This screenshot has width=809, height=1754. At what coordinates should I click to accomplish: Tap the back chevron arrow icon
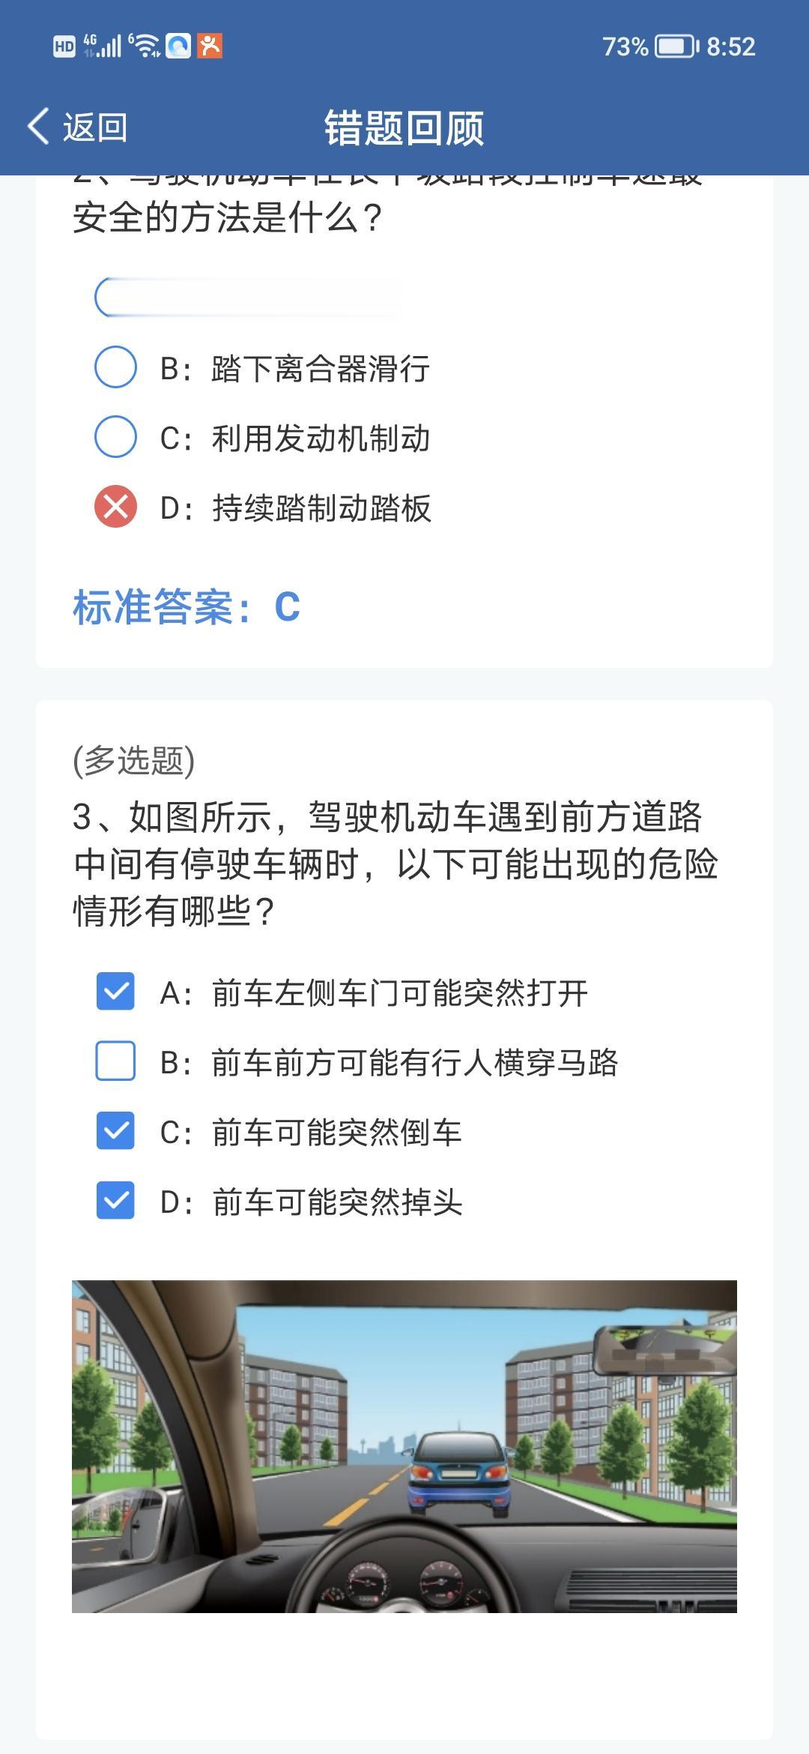tap(39, 126)
